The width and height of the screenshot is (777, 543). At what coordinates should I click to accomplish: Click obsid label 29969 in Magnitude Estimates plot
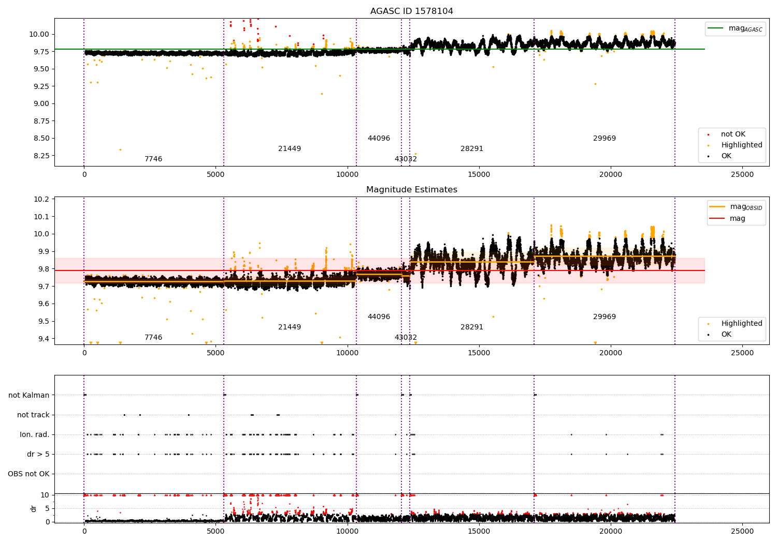click(x=605, y=317)
